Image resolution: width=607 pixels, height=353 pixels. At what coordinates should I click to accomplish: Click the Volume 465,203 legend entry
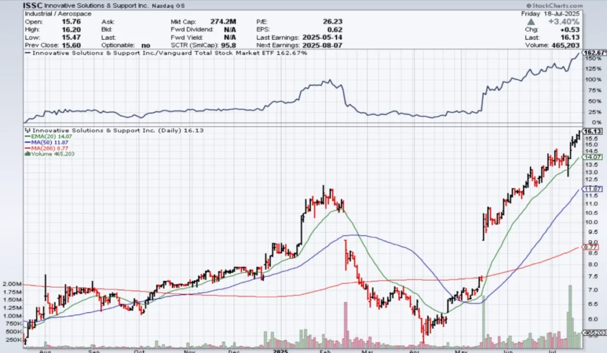(x=53, y=154)
